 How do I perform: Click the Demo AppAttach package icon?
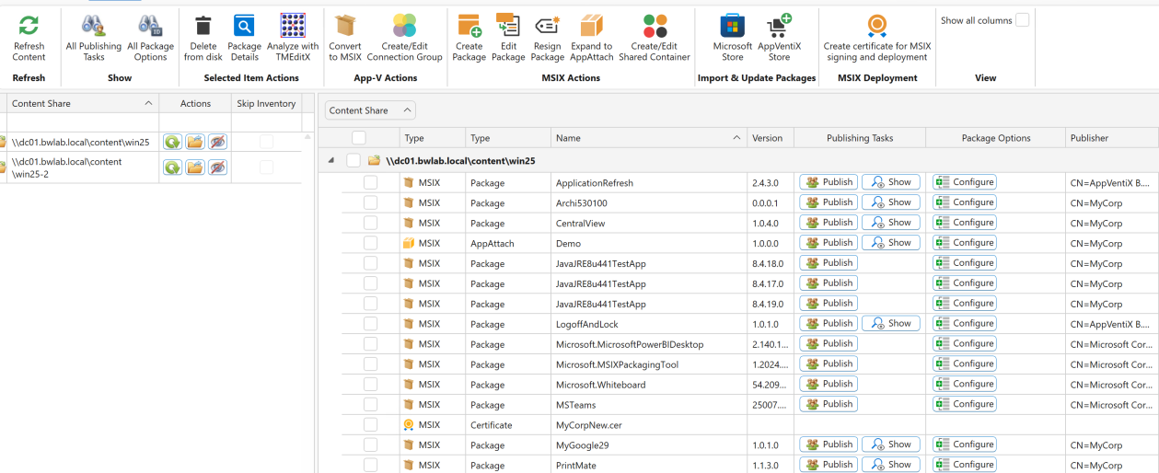[x=409, y=244]
